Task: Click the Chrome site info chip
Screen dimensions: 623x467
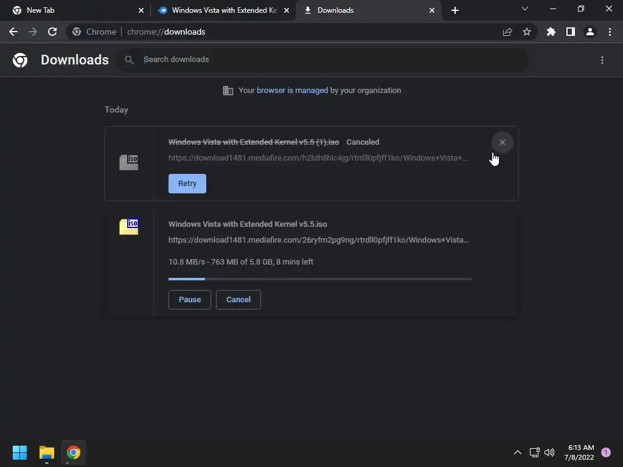Action: 94,32
